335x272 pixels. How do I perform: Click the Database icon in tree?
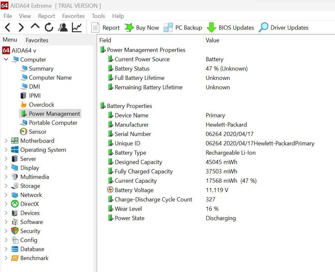pyautogui.click(x=15, y=249)
